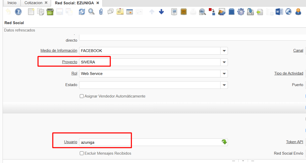Check Asignar Vendedor Automáticamente checkbox
306x163 pixels.
tap(82, 96)
